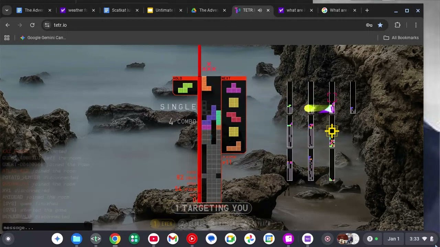Open Chrome from the shelf
The height and width of the screenshot is (247, 440).
[x=115, y=239]
